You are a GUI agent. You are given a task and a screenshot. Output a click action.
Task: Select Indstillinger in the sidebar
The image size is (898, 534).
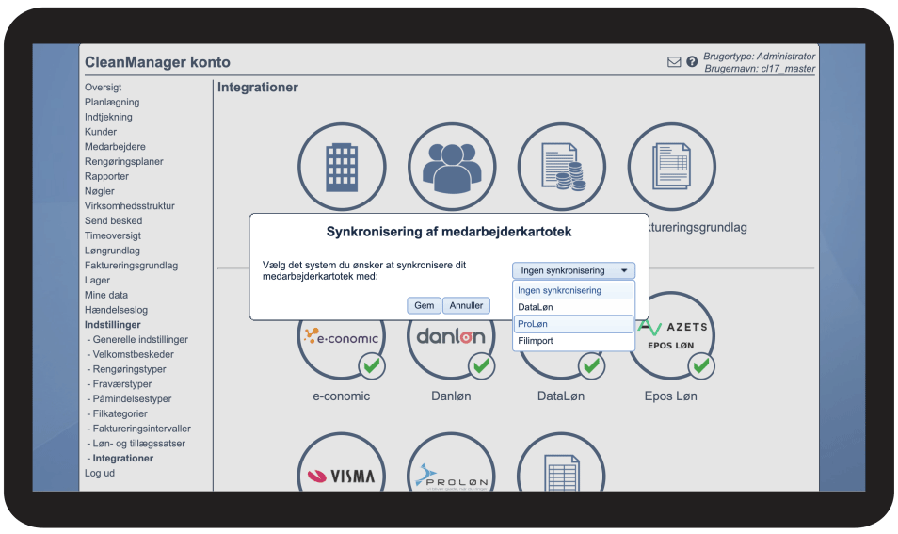click(x=113, y=325)
